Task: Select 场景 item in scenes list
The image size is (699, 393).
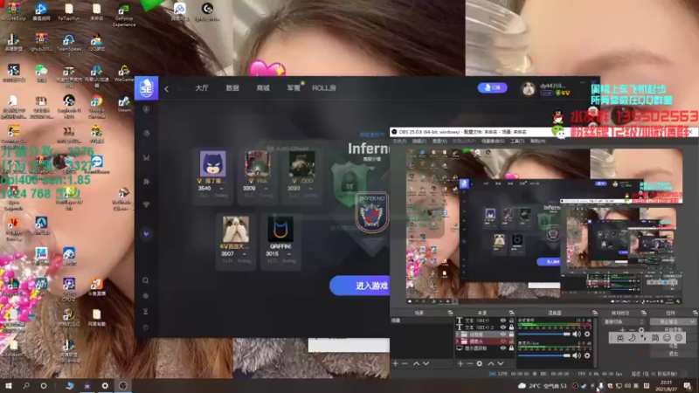Action: [422, 321]
